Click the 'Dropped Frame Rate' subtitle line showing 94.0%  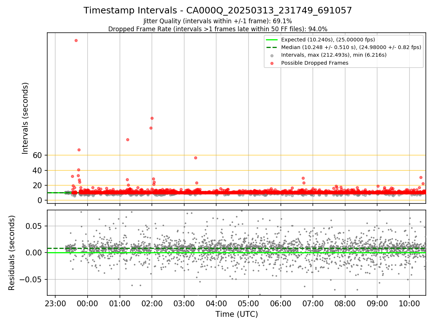218,29
